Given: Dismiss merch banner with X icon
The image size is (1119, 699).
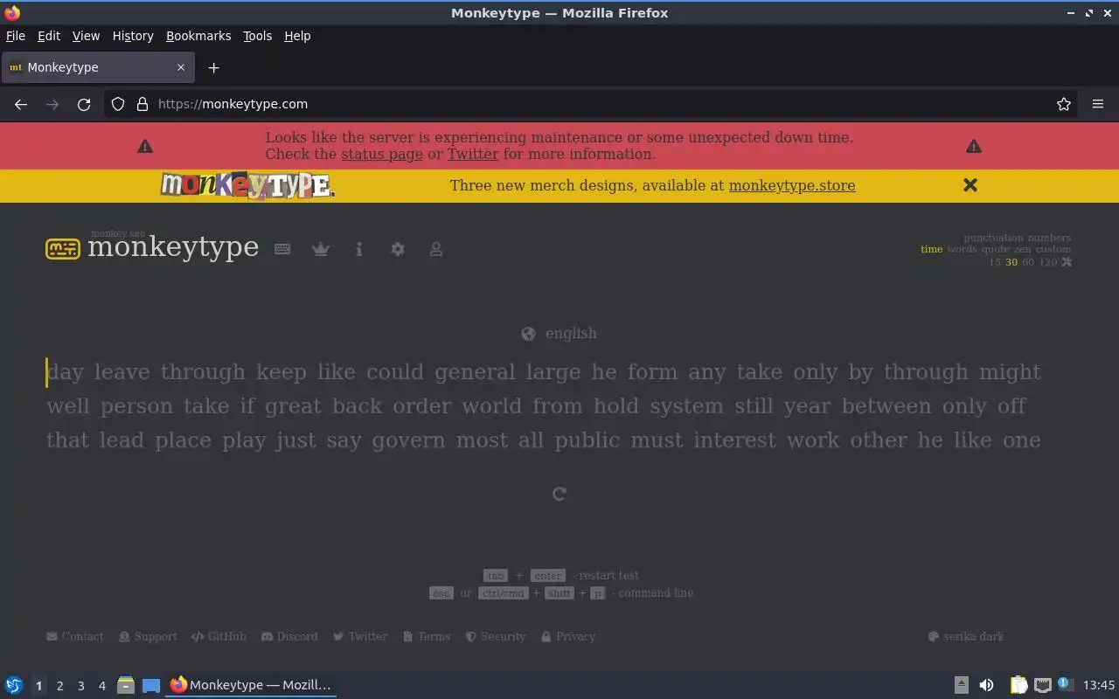Looking at the screenshot, I should click(970, 185).
